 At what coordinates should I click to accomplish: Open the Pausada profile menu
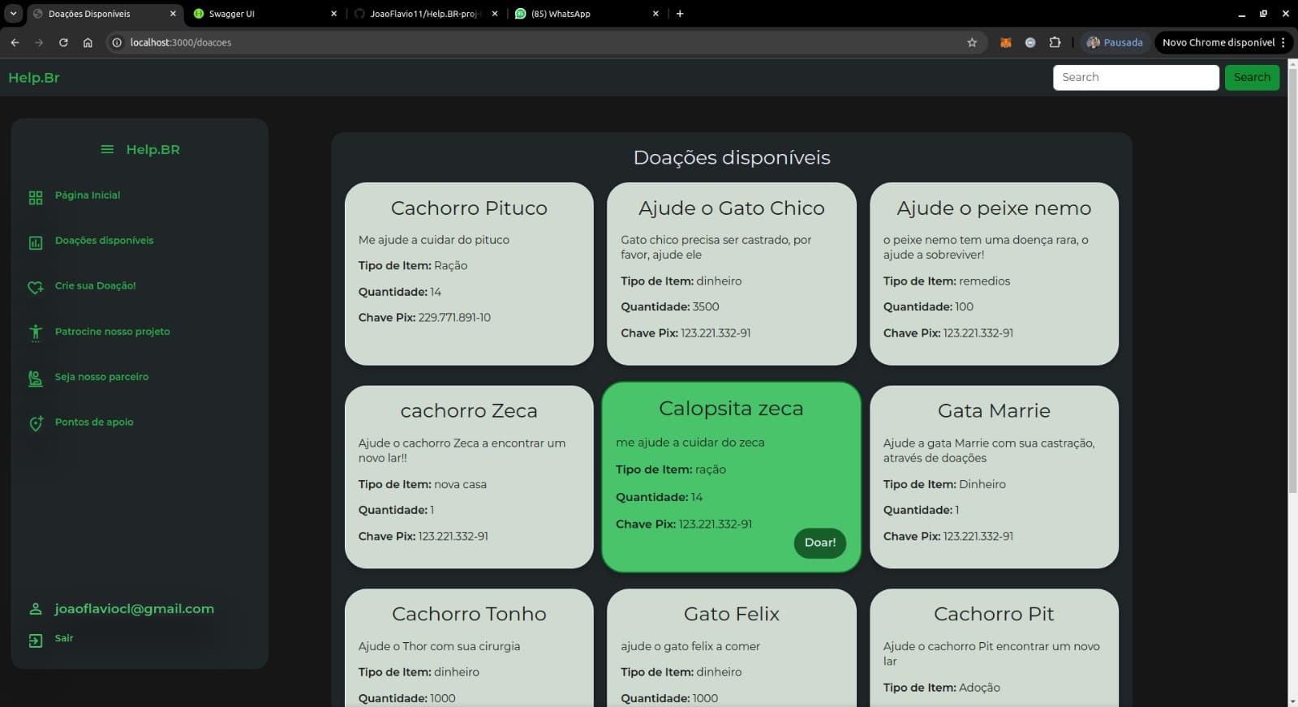coord(1115,43)
